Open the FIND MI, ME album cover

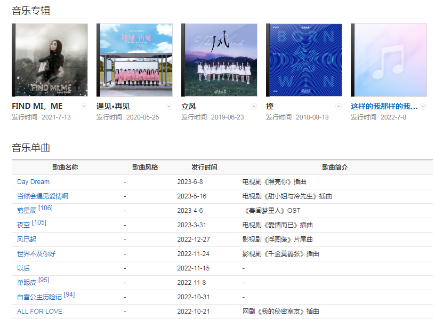click(50, 60)
